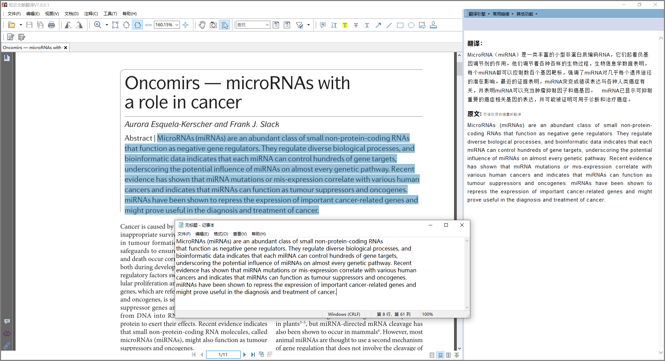Image resolution: width=665 pixels, height=361 pixels.
Task: Rotate page counterclockwise
Action: 68,25
